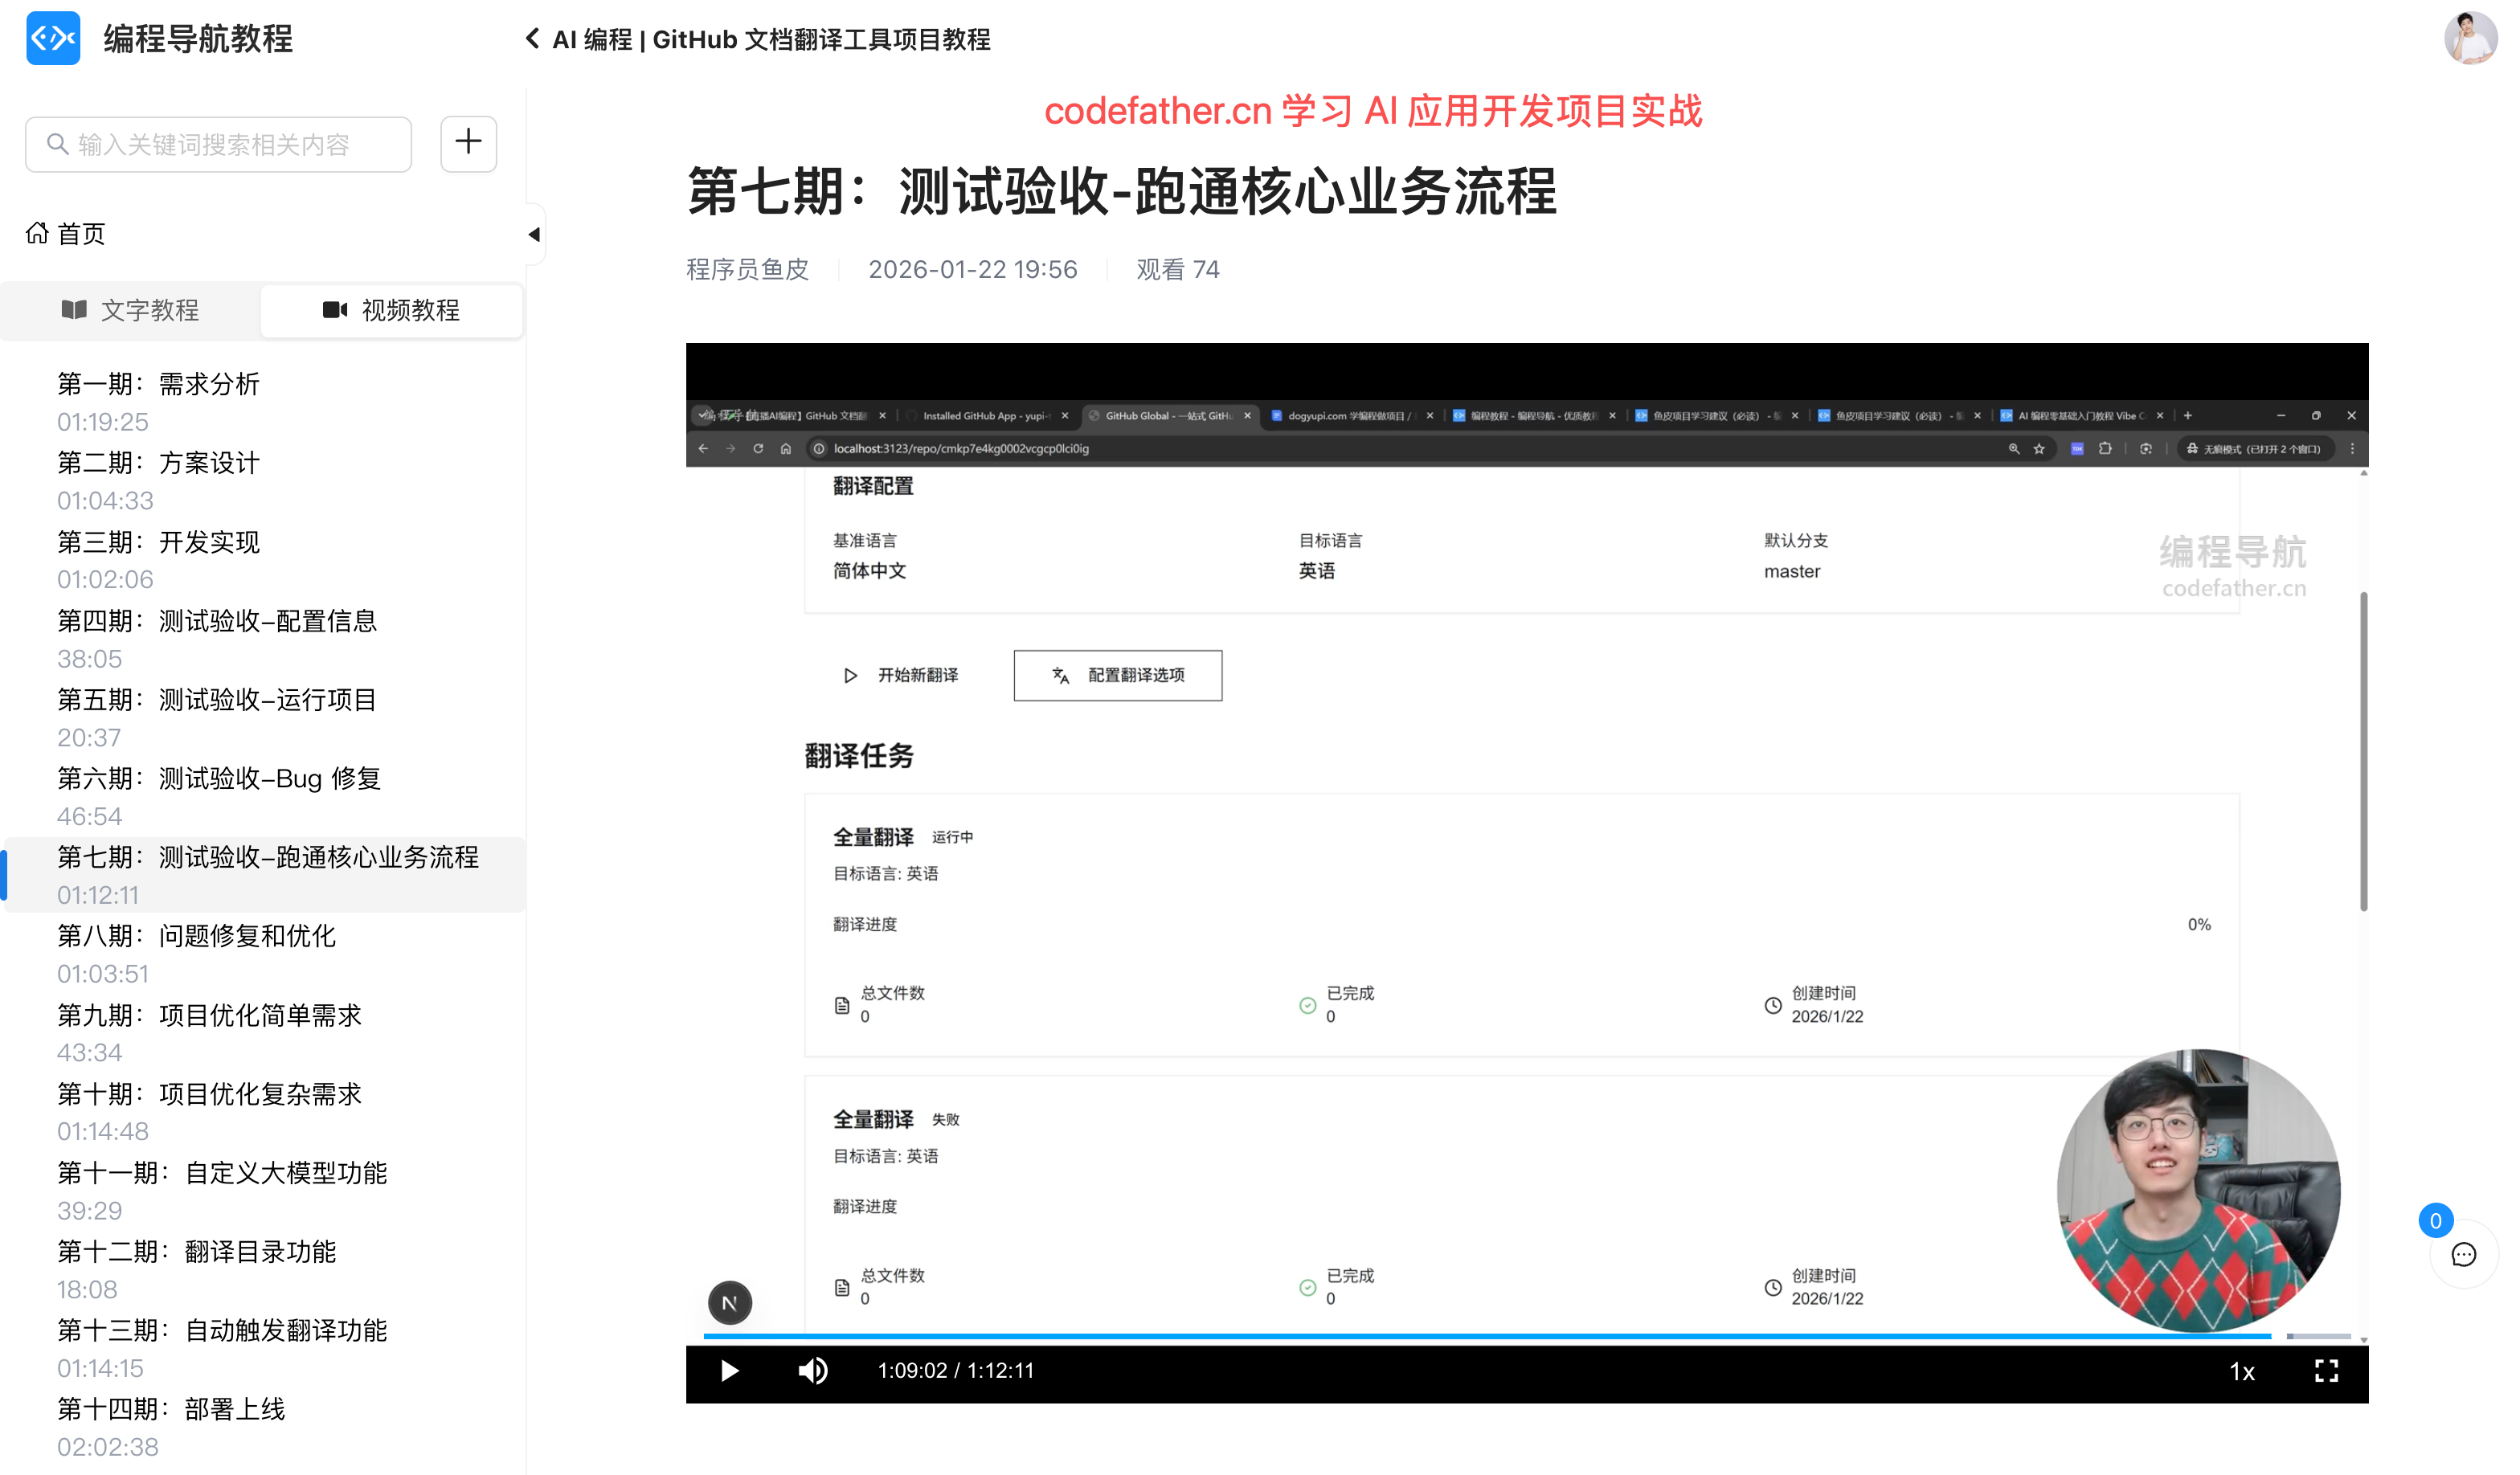Switch to 视频教程 tab
2520x1475 pixels.
[391, 310]
